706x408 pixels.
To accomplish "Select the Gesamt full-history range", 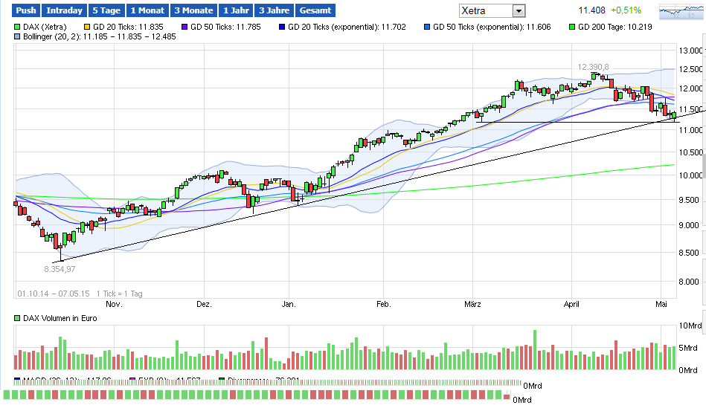I will click(315, 11).
